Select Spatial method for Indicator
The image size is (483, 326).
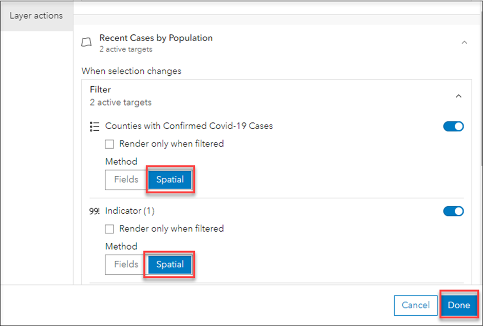pyautogui.click(x=170, y=264)
